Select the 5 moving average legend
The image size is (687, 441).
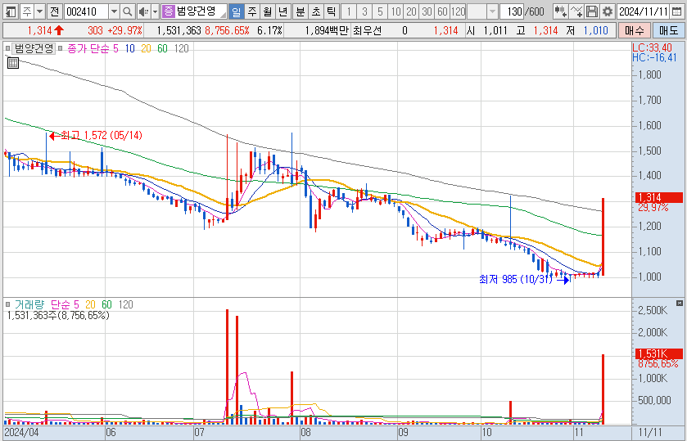tap(115, 48)
